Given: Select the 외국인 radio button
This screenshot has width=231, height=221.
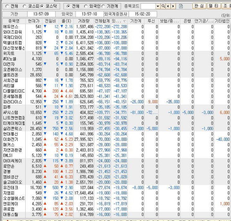Looking at the screenshot, I should point(86,6).
